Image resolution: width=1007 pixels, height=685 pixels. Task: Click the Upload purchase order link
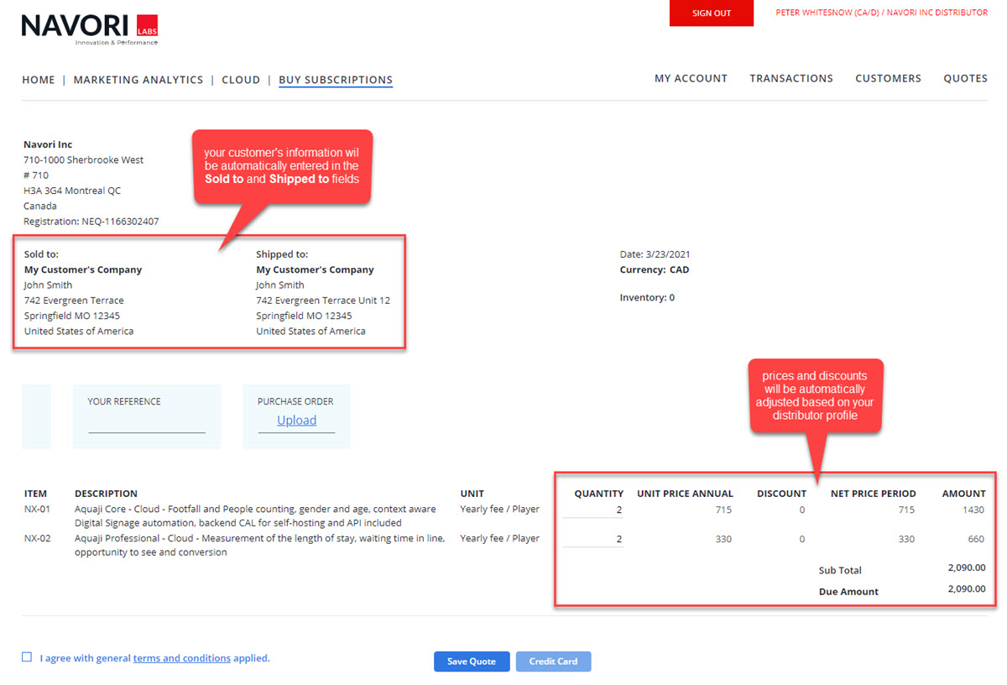297,421
